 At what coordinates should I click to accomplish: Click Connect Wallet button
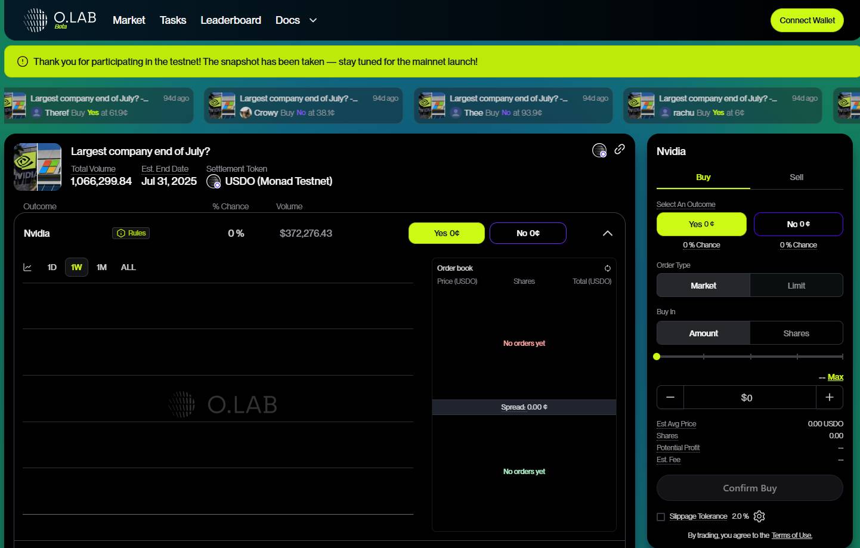(x=807, y=20)
